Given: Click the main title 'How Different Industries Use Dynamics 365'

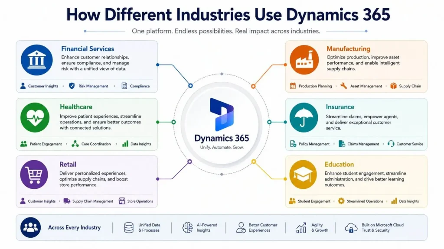Looking at the screenshot, I should pos(228,15).
